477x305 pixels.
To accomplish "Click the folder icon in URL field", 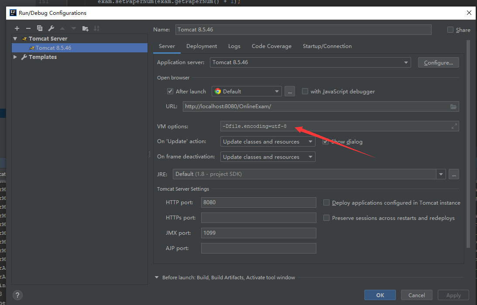I will [x=453, y=106].
